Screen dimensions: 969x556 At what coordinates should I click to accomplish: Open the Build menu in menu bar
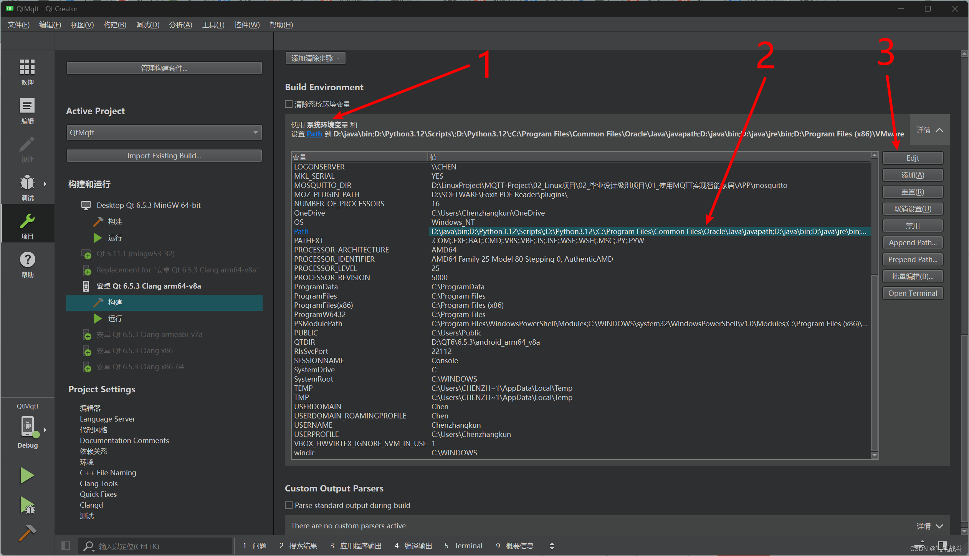pos(115,25)
